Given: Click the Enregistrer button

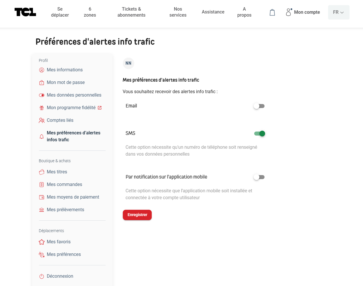Looking at the screenshot, I should [x=137, y=215].
